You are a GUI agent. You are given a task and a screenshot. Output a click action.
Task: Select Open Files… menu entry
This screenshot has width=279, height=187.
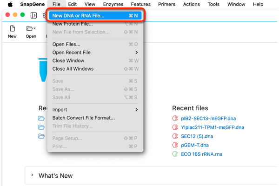(95, 44)
